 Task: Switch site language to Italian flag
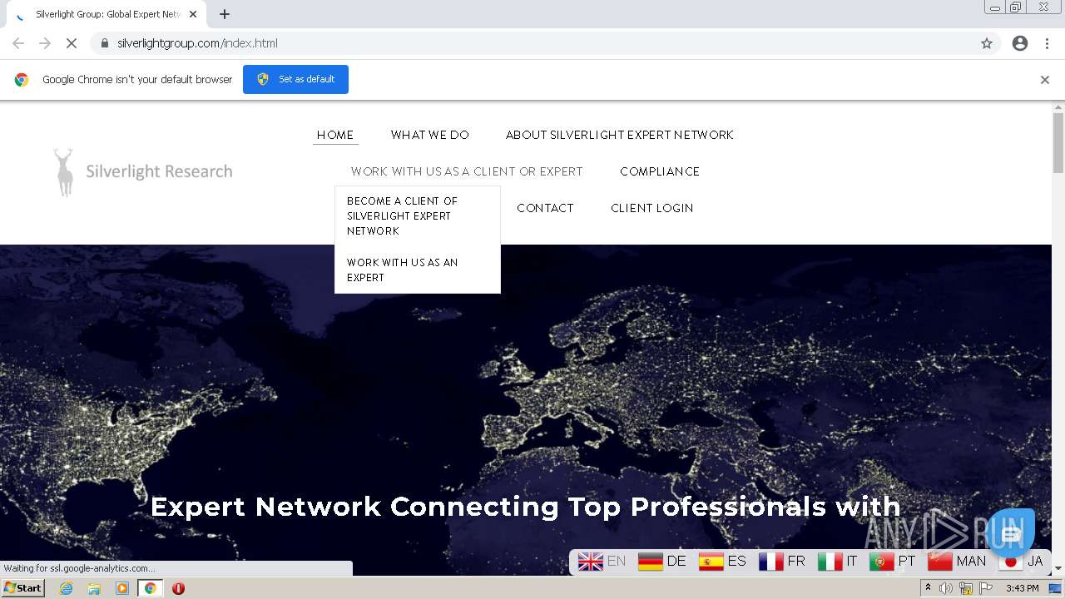[830, 562]
